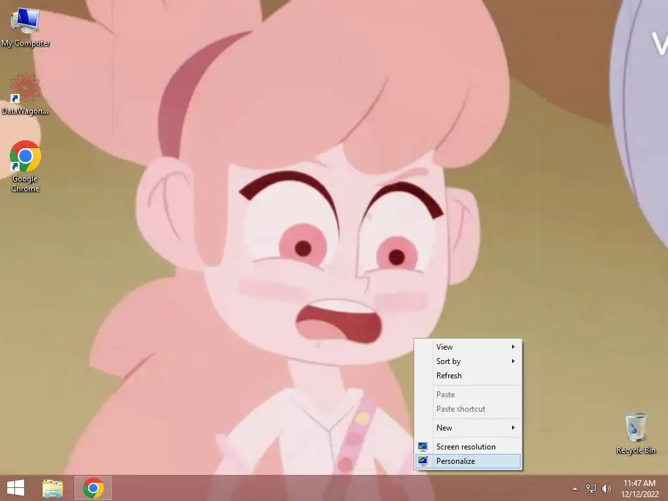
Task: Select the Google Chrome desktop shortcut
Action: (x=25, y=166)
